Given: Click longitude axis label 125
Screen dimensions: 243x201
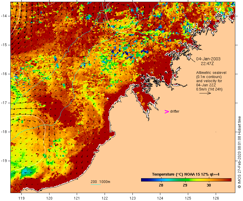Looking at the screenshot, I should [x=188, y=198].
